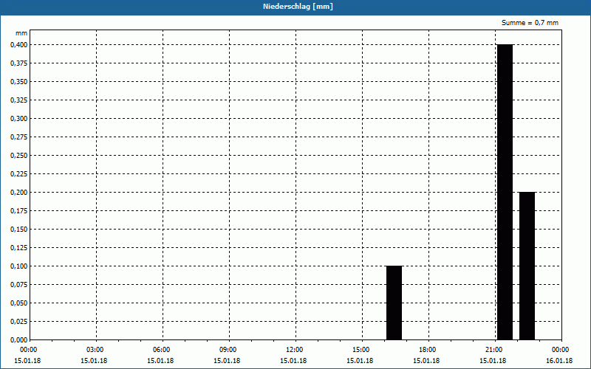Click the 15:00 time axis label
591x369 pixels.
tap(361, 350)
